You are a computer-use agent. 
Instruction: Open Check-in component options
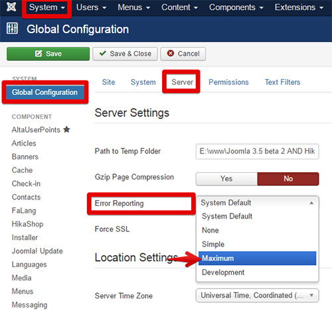pos(26,183)
